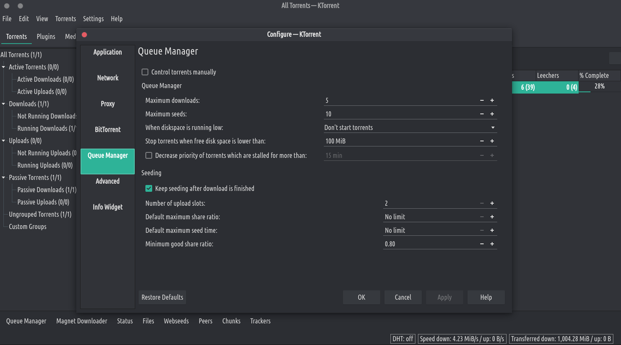The height and width of the screenshot is (345, 621).
Task: Select All Torrents (1/1) group
Action: click(x=21, y=55)
